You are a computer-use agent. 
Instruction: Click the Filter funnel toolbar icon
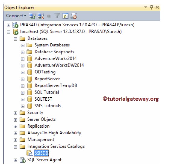tap(57, 16)
